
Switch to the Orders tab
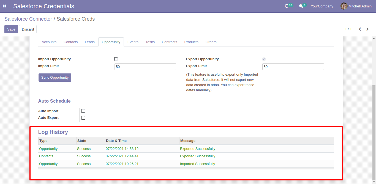pyautogui.click(x=211, y=42)
